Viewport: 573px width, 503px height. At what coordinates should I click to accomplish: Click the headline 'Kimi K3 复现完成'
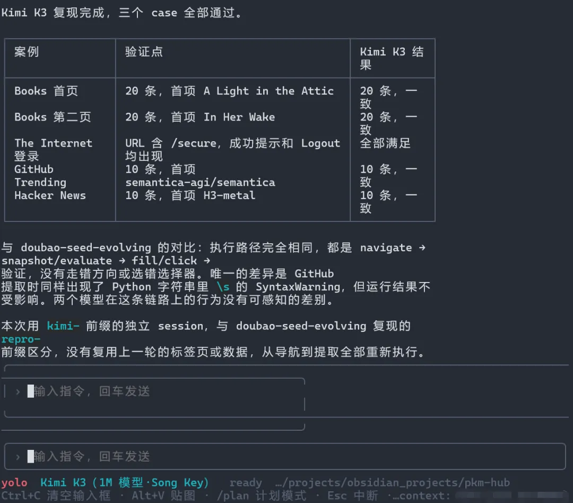(53, 13)
